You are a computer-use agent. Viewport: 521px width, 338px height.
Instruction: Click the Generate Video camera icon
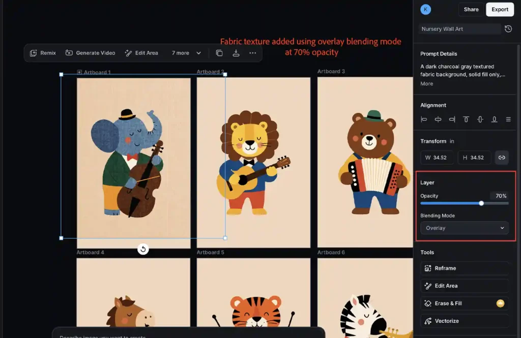click(69, 53)
